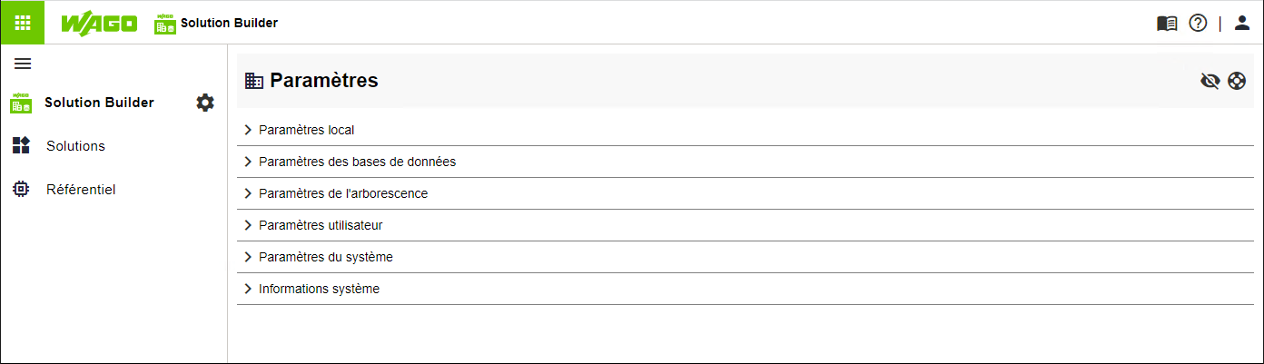Click the WAGO logo
This screenshot has width=1264, height=364.
(99, 24)
